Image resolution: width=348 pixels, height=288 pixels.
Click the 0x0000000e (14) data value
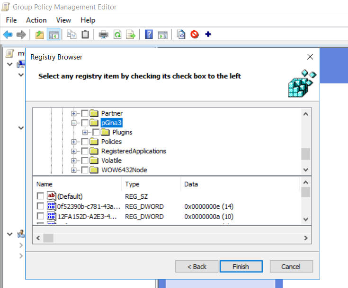209,206
